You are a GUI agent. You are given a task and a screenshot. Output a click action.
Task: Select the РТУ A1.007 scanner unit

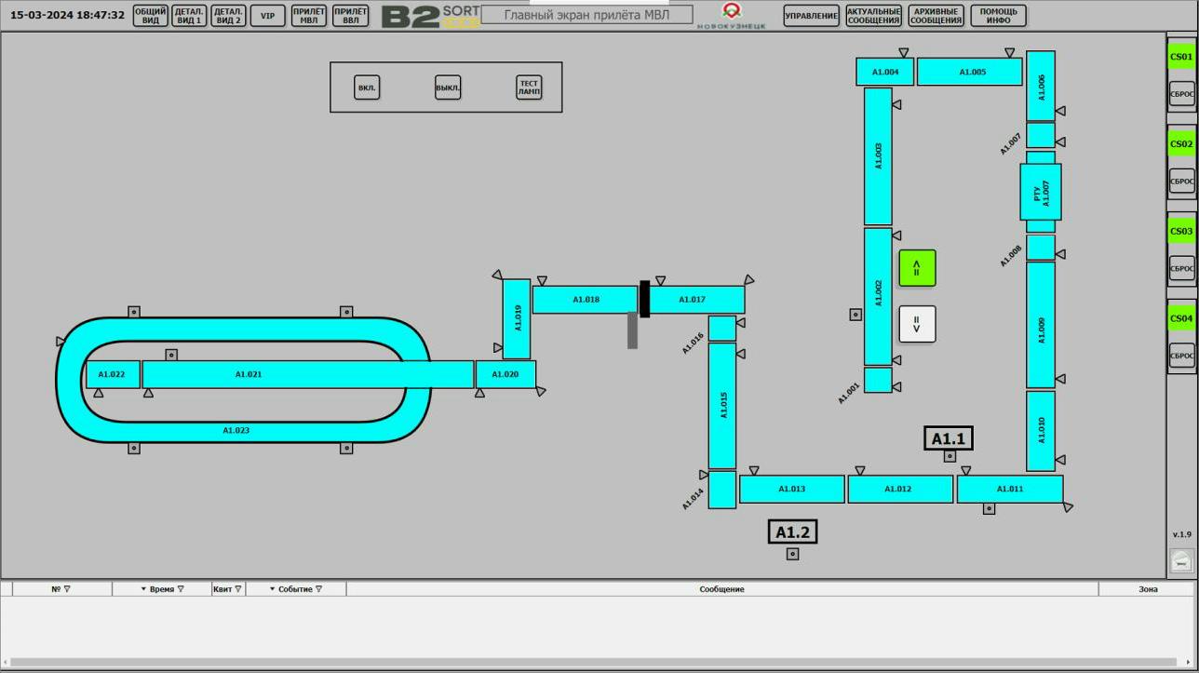(x=1040, y=193)
